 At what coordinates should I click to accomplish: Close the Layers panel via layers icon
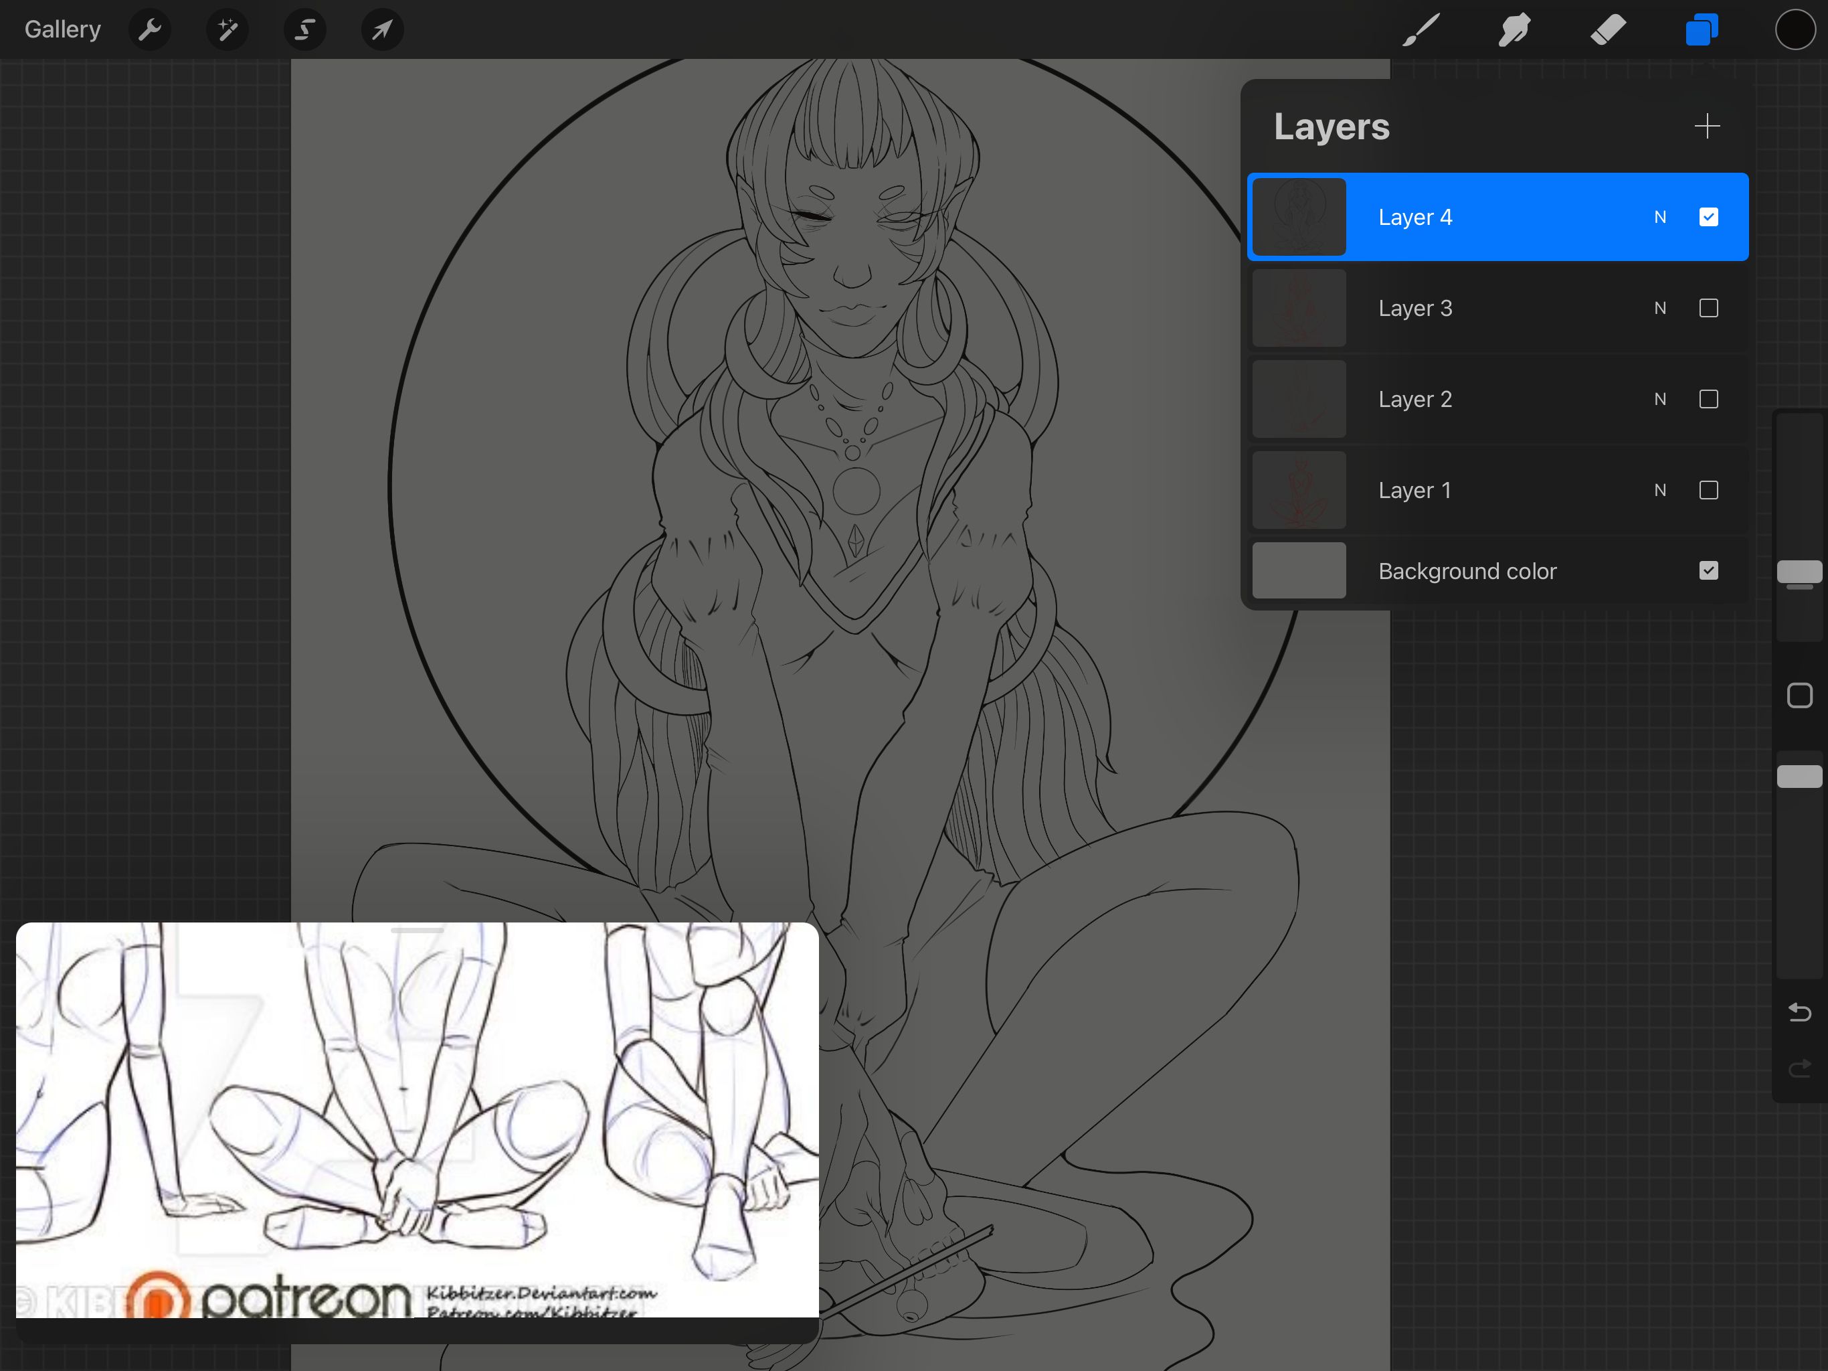1702,29
